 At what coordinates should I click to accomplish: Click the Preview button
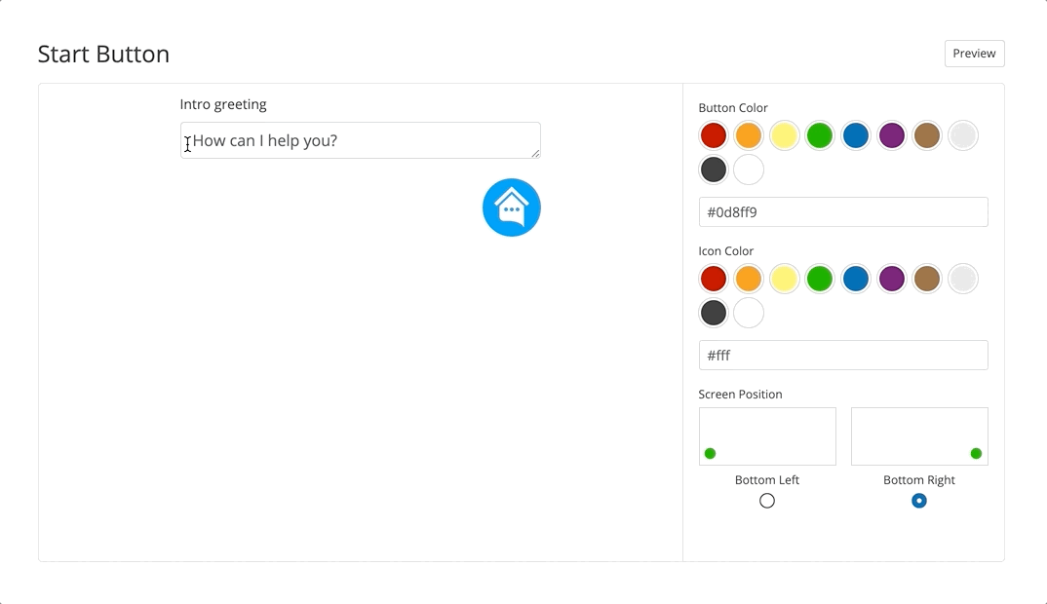click(x=974, y=54)
